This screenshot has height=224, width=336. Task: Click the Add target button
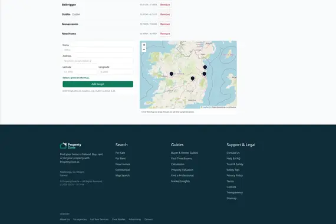[x=98, y=84]
